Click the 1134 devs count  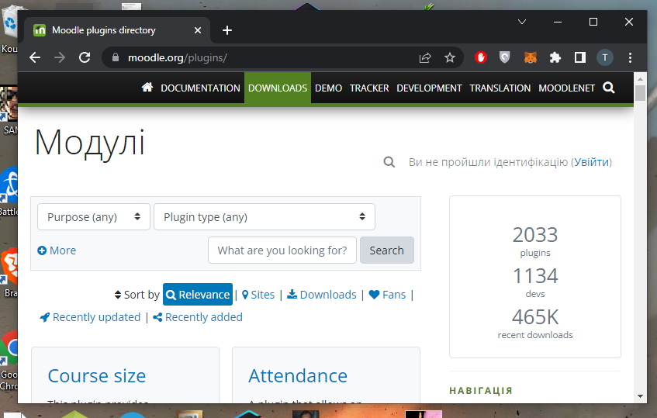coord(535,276)
